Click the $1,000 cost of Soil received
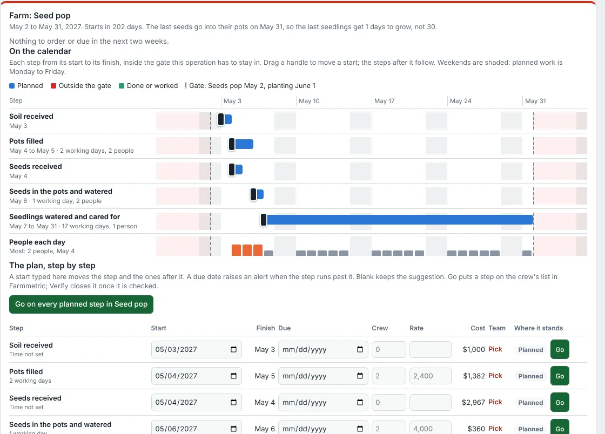This screenshot has width=605, height=434. (x=473, y=349)
